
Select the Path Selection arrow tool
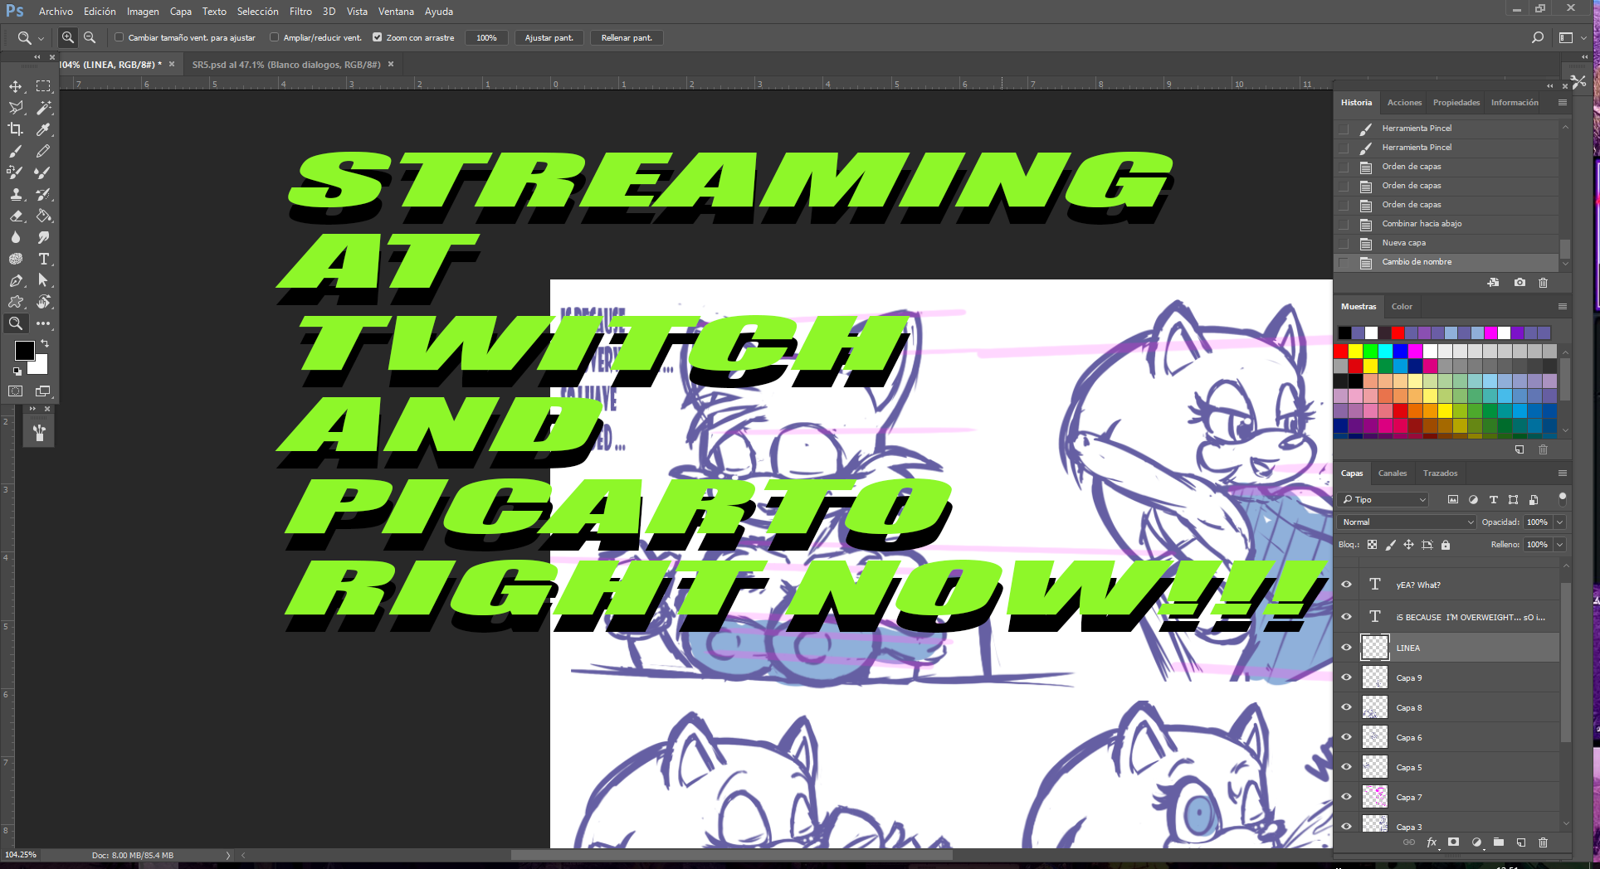click(43, 280)
